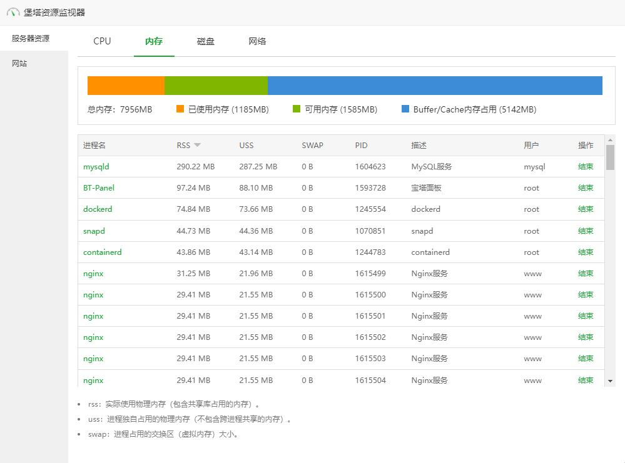Switch to the CPU tab
The image size is (625, 463).
102,41
